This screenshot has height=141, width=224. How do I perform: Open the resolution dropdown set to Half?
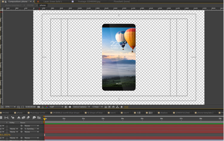(56, 107)
